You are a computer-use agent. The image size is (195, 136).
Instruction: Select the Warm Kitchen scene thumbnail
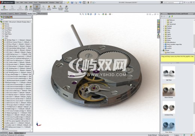(x=169, y=90)
